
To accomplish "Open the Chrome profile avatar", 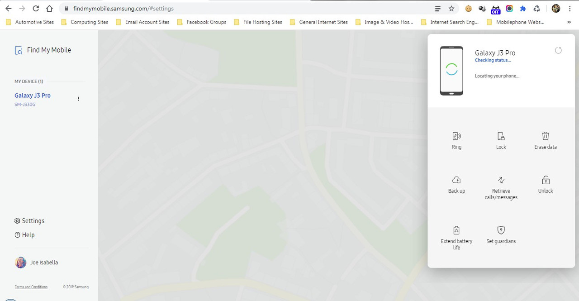I will pos(556,9).
